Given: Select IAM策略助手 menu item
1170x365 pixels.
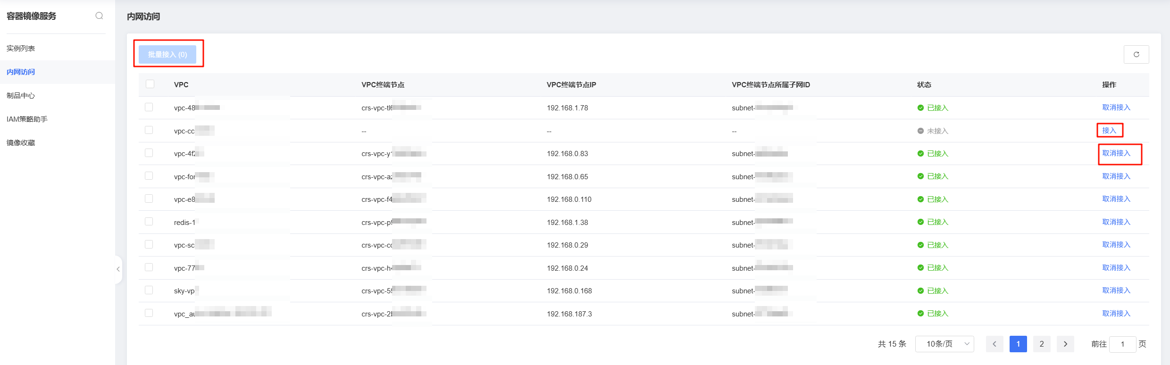Looking at the screenshot, I should click(x=27, y=119).
